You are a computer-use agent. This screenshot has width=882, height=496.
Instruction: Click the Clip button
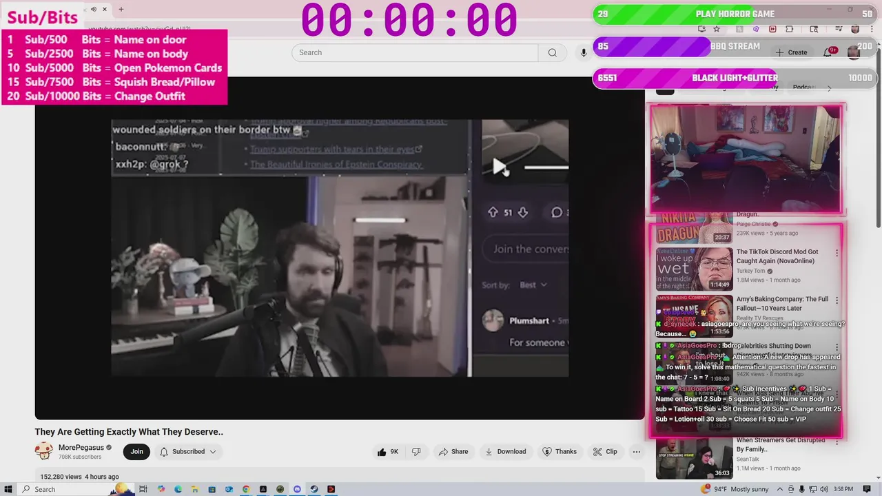pyautogui.click(x=605, y=452)
